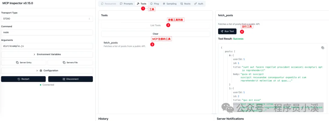Image resolution: width=329 pixels, height=121 pixels.
Task: Click the wrench icon on Tools tab
Action: pos(138,4)
